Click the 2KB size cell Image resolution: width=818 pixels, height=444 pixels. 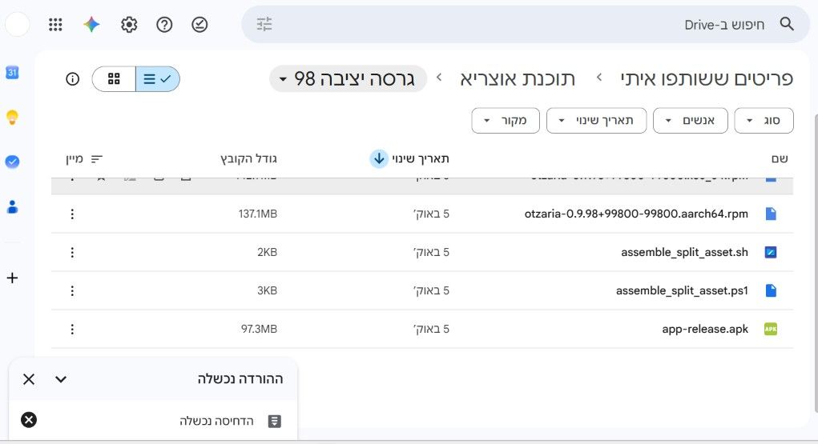[x=267, y=252]
